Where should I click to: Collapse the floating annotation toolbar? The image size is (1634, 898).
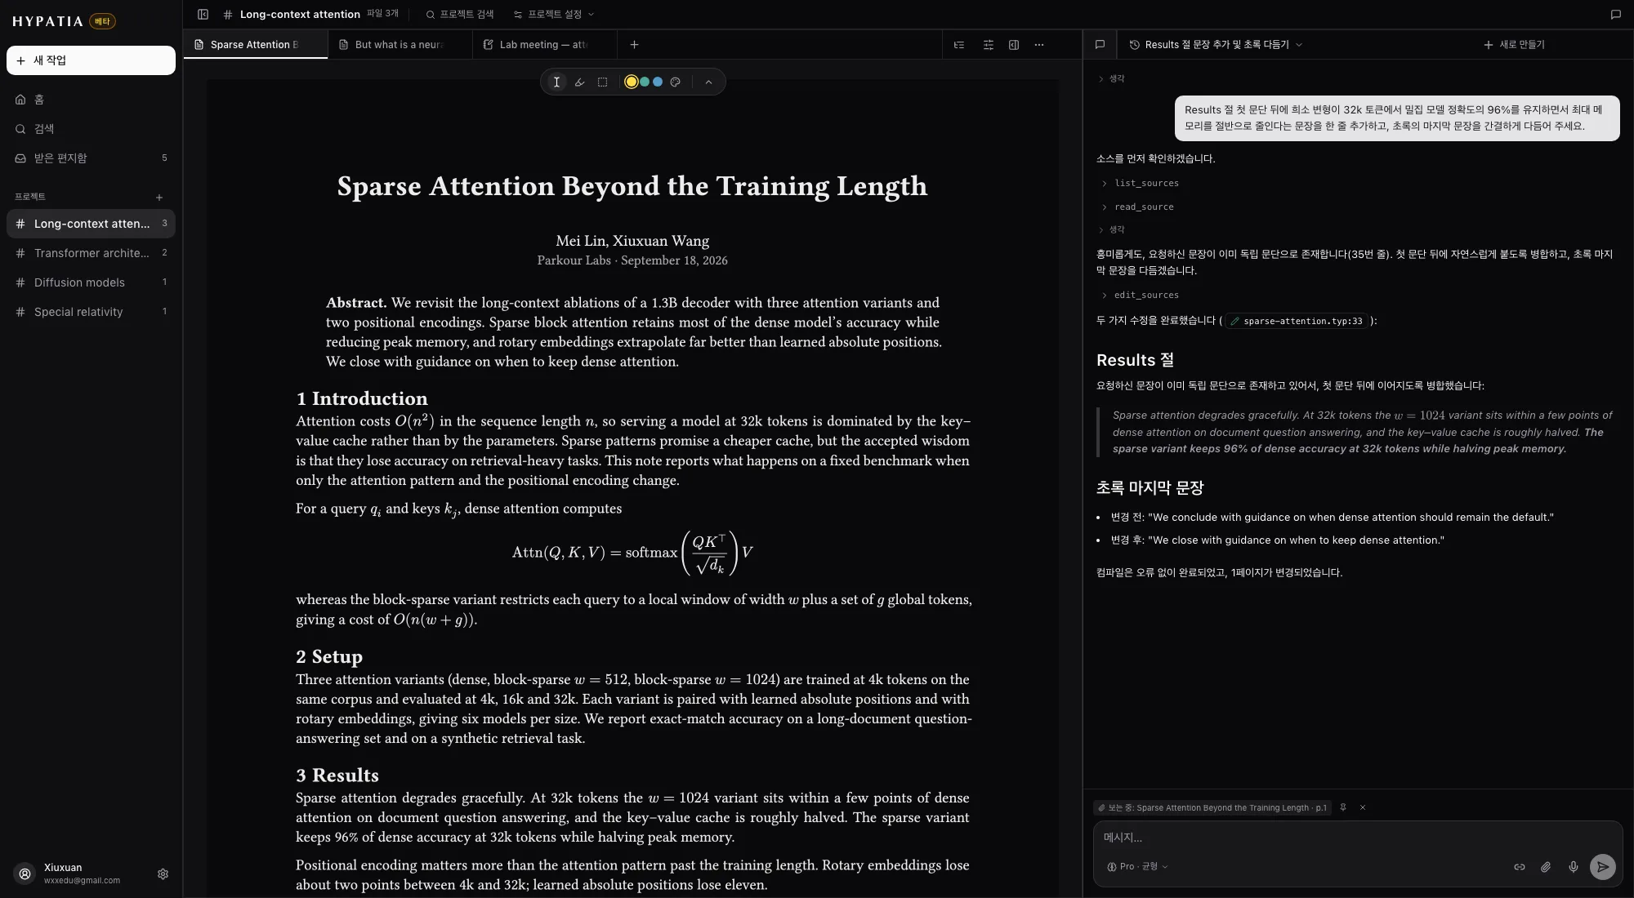coord(708,82)
